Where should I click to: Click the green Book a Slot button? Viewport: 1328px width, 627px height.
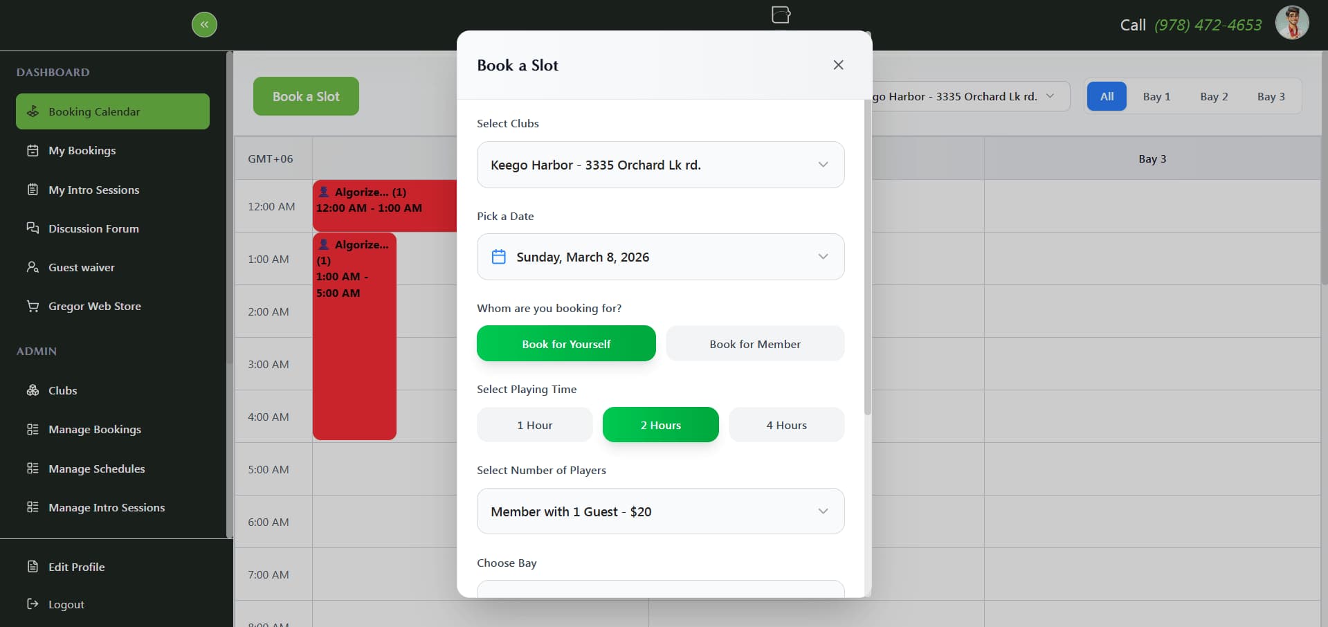click(306, 96)
